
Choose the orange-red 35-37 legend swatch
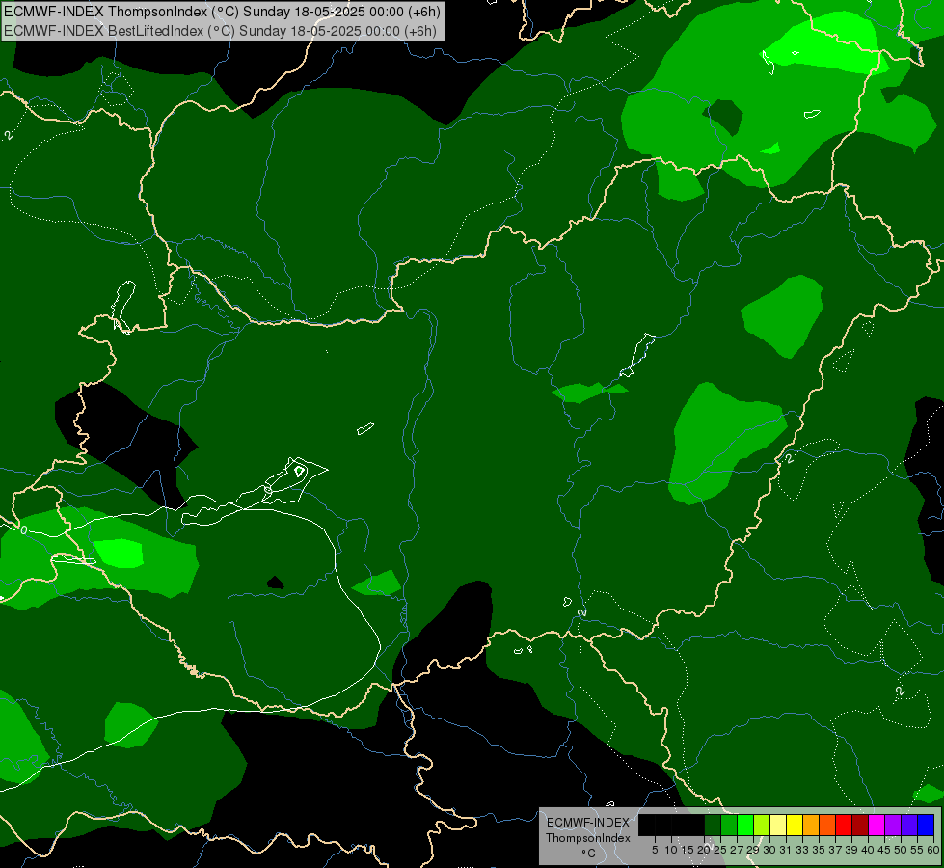(827, 825)
